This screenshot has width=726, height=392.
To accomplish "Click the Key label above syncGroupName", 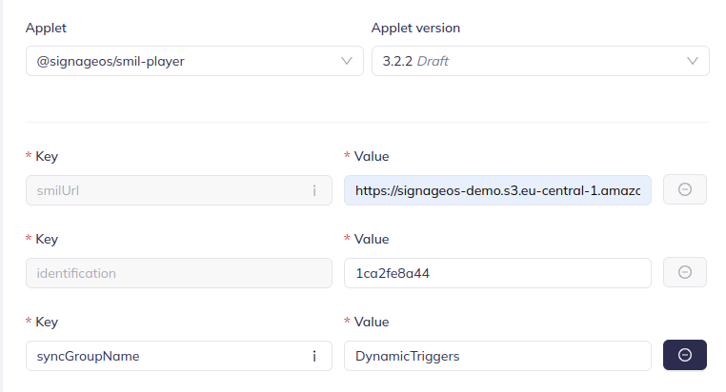I will [48, 322].
